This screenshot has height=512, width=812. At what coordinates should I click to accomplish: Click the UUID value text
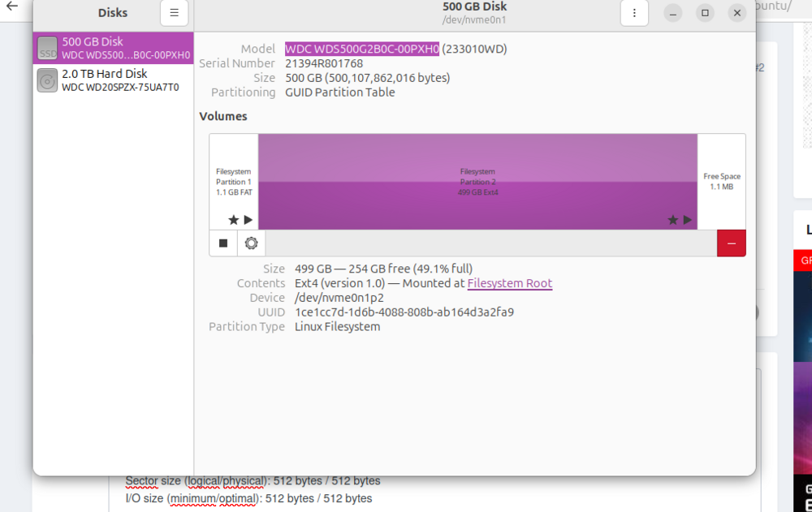[x=404, y=312]
